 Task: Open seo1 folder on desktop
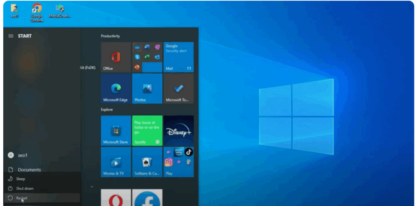click(15, 11)
